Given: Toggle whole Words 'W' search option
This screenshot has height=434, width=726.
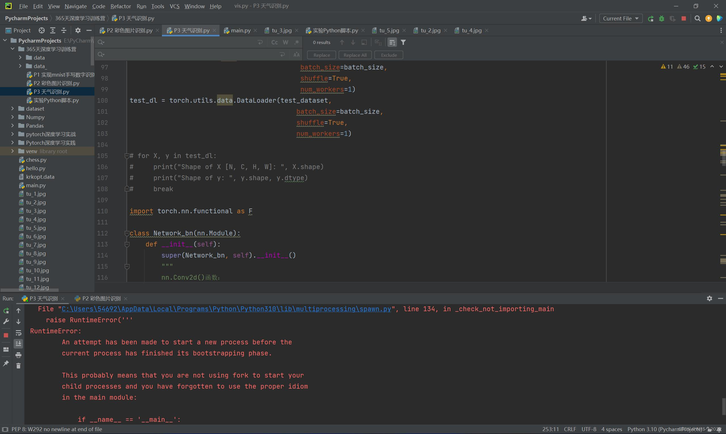Looking at the screenshot, I should click(x=285, y=42).
